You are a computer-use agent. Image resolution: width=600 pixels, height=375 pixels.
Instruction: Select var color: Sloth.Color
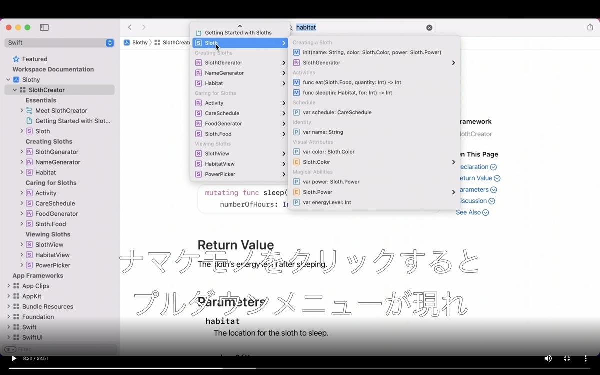coord(374,152)
